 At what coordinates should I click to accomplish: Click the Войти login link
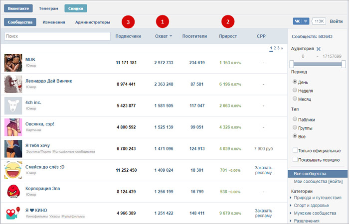click(x=336, y=21)
